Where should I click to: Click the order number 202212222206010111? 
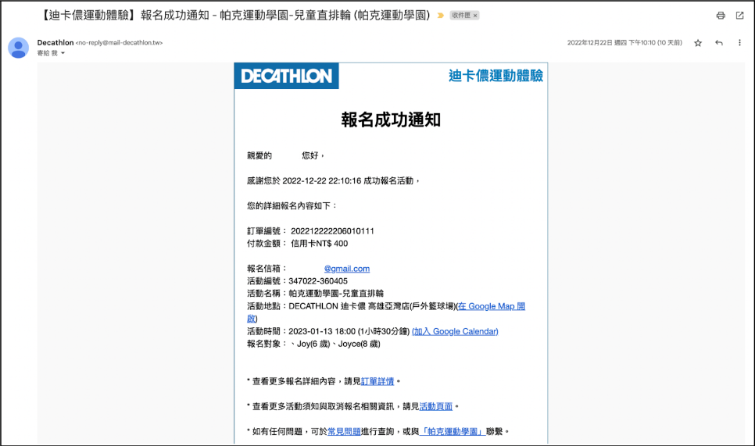click(332, 231)
